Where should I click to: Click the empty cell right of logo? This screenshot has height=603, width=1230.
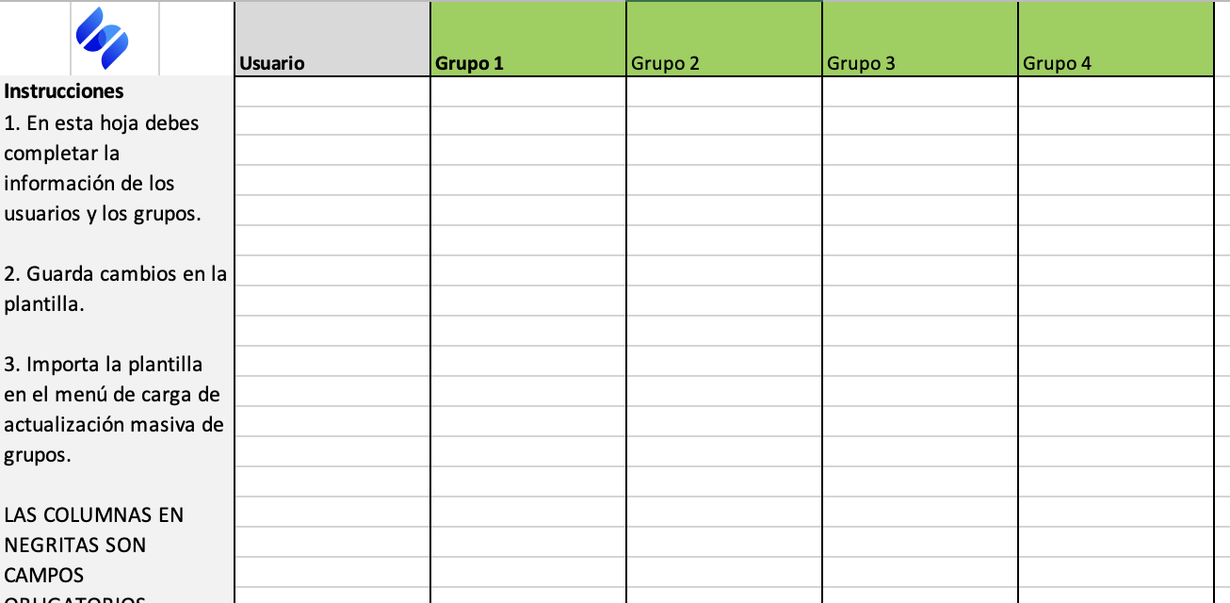pyautogui.click(x=196, y=39)
